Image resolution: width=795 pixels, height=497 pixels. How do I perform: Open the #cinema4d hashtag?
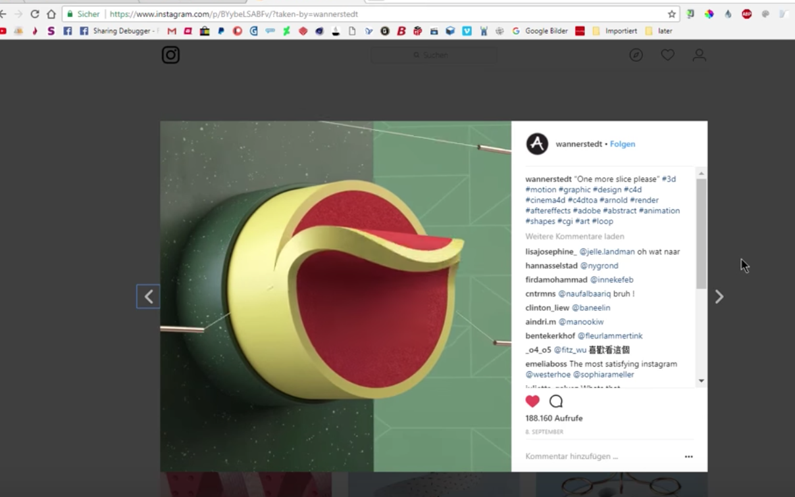tap(545, 201)
